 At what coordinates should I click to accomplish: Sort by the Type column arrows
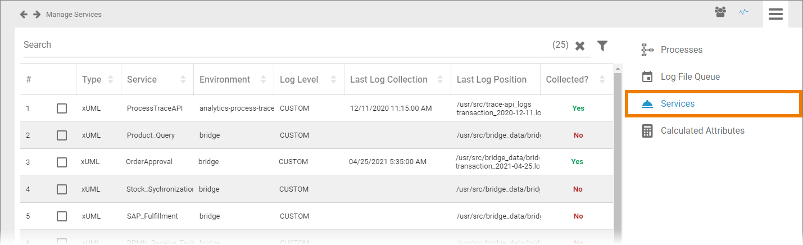110,80
